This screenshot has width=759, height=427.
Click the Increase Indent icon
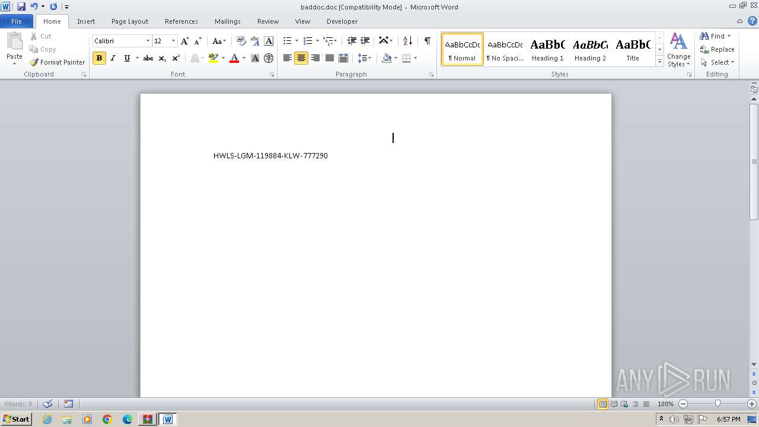[365, 41]
